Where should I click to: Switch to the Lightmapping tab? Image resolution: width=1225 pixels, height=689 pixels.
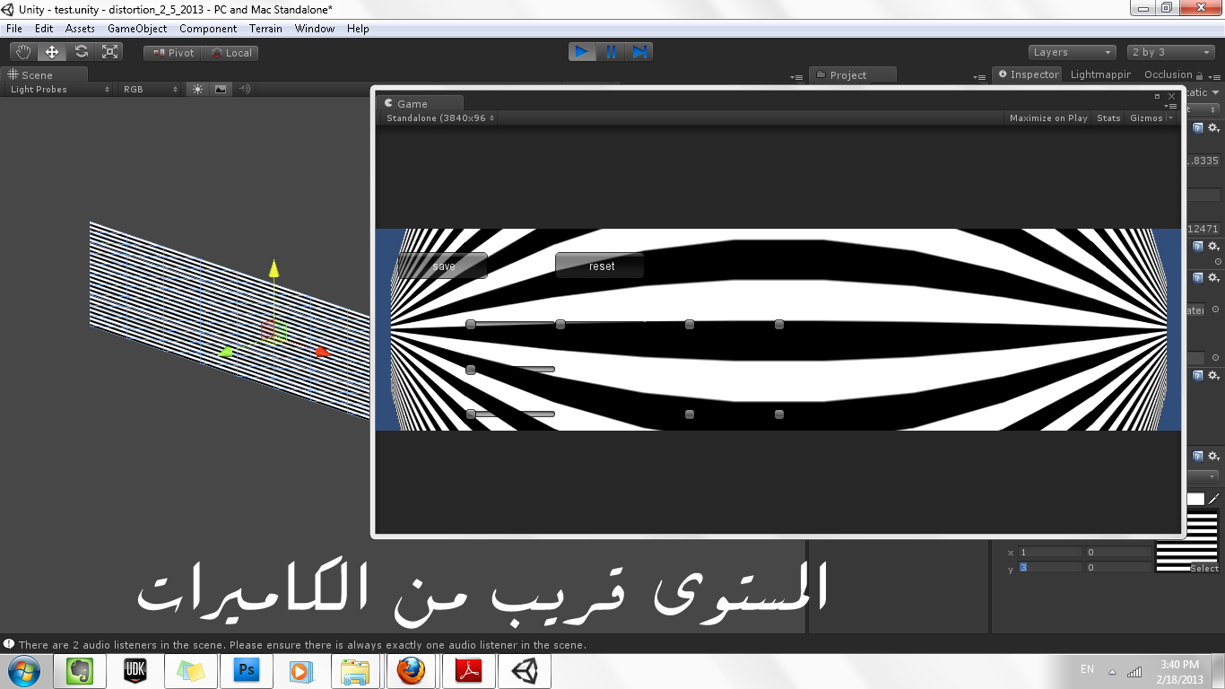(1100, 74)
